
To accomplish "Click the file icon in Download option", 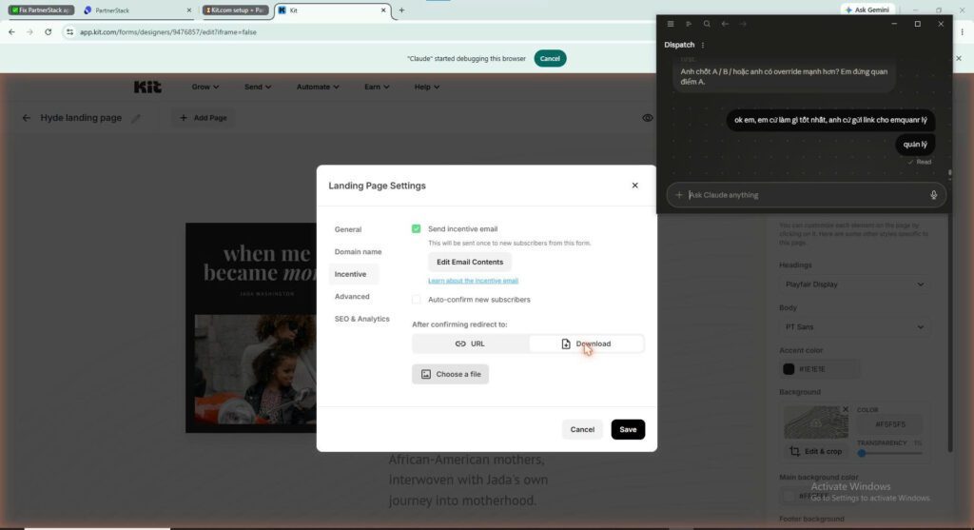I will 566,344.
